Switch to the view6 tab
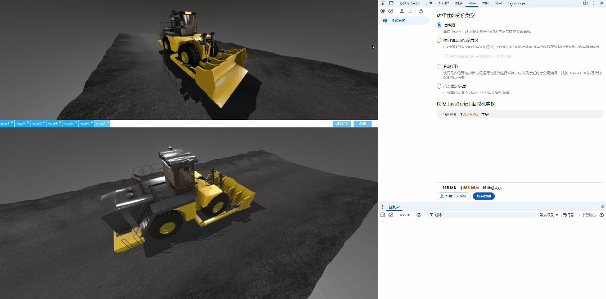The height and width of the screenshot is (299, 606). [x=85, y=123]
